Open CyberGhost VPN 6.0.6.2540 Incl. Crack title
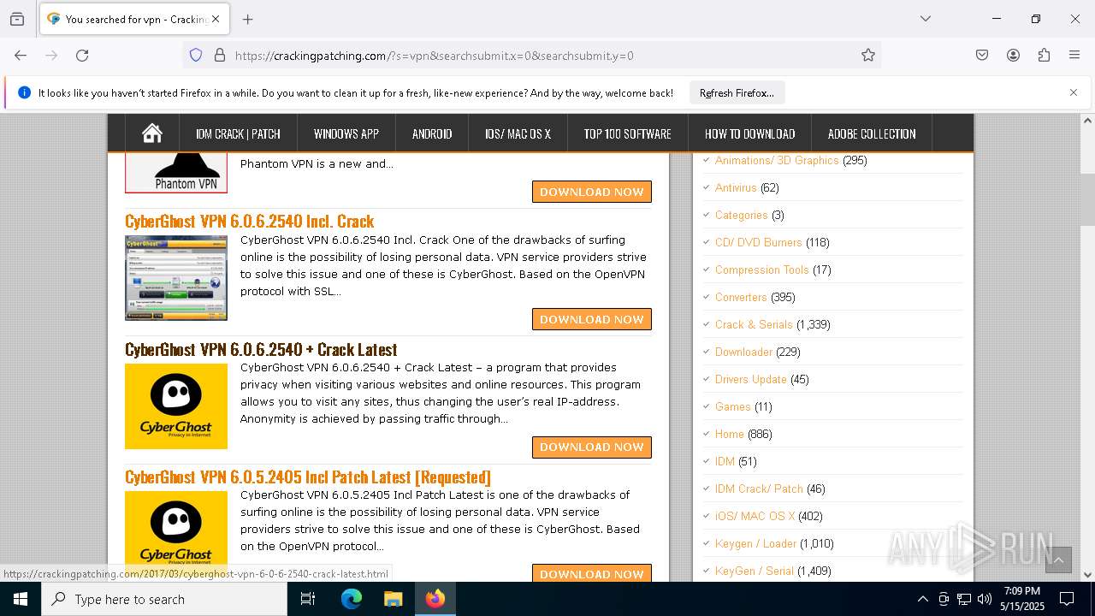The width and height of the screenshot is (1095, 616). click(250, 221)
